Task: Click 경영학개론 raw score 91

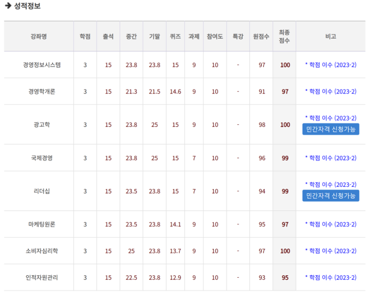Action: [262, 92]
